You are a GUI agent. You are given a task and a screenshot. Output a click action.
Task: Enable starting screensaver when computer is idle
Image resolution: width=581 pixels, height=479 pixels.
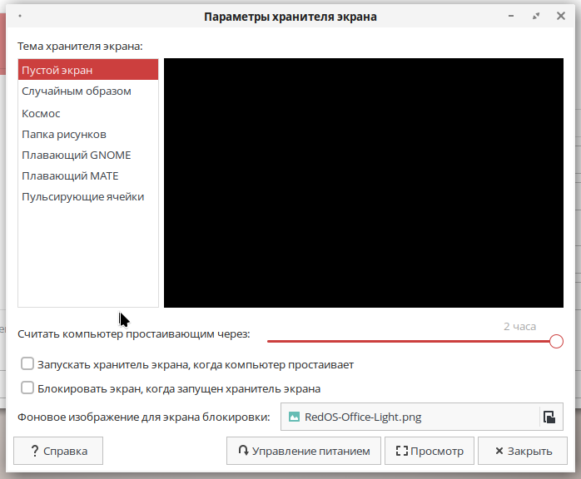28,364
